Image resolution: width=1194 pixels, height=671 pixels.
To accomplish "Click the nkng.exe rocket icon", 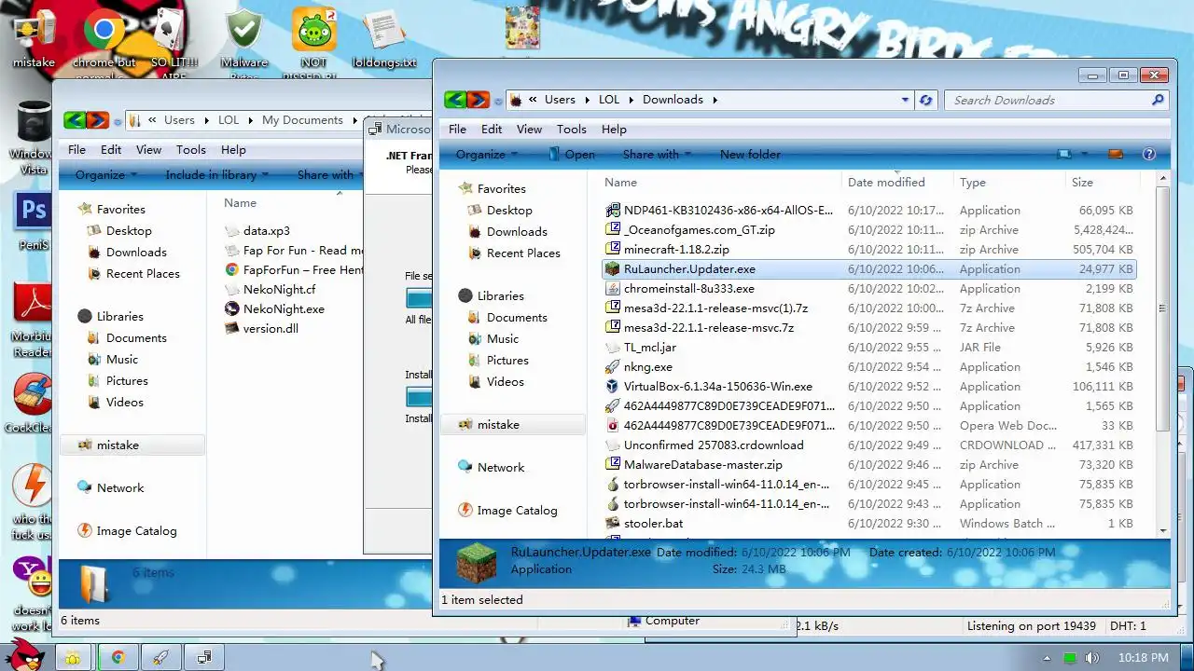I will (612, 366).
